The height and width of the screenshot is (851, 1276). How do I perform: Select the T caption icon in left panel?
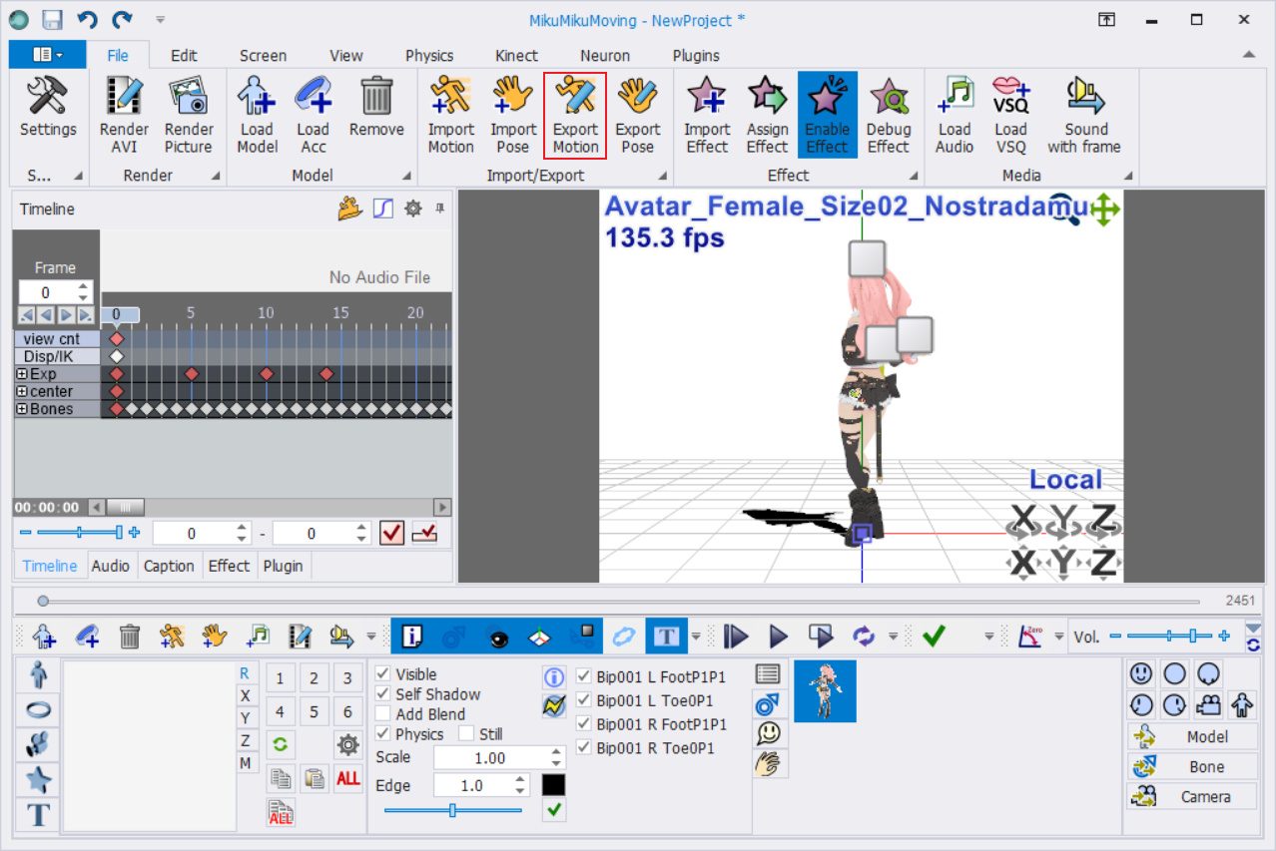[38, 815]
